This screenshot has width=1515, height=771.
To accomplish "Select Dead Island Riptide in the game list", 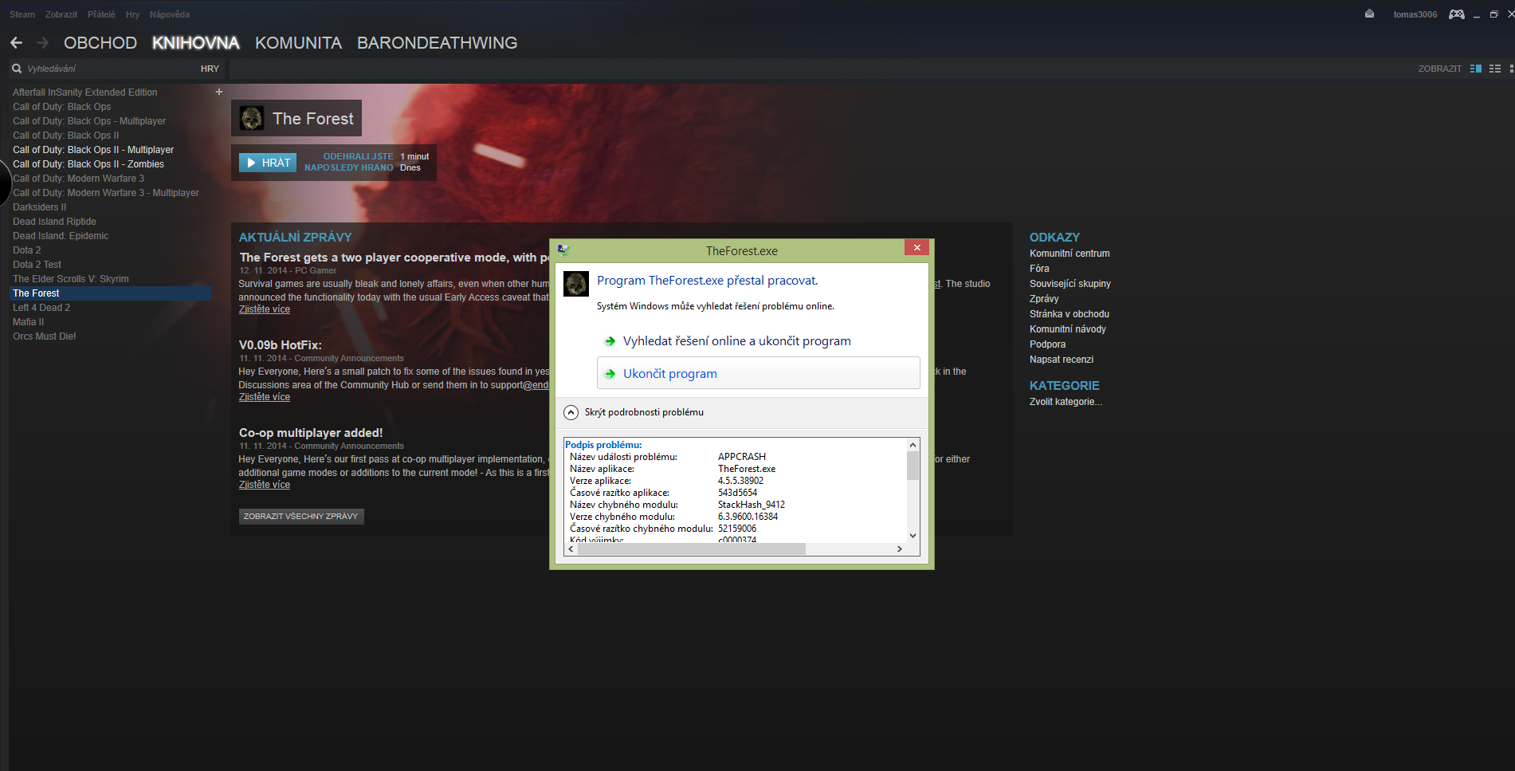I will tap(54, 222).
